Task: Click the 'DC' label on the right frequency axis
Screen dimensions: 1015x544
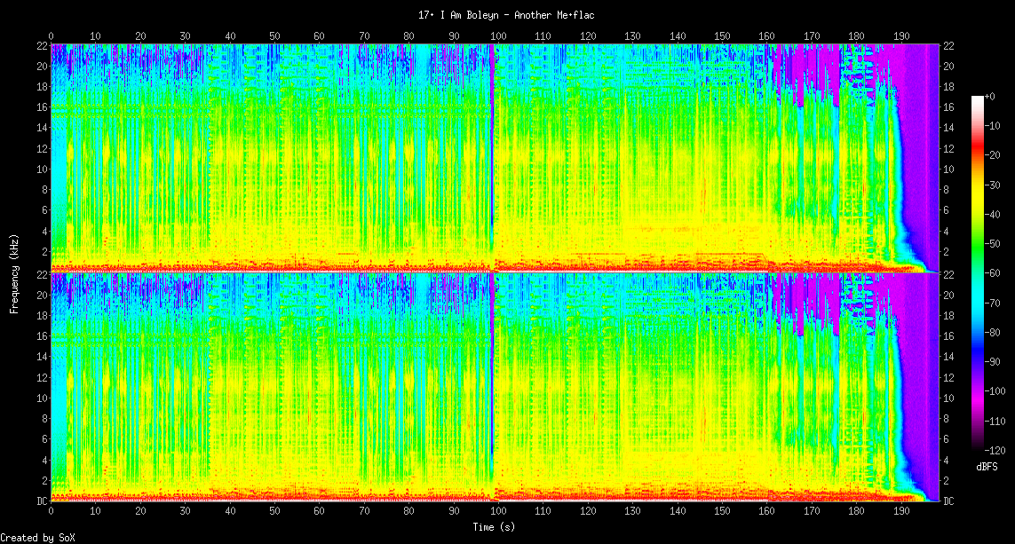Action: click(948, 501)
